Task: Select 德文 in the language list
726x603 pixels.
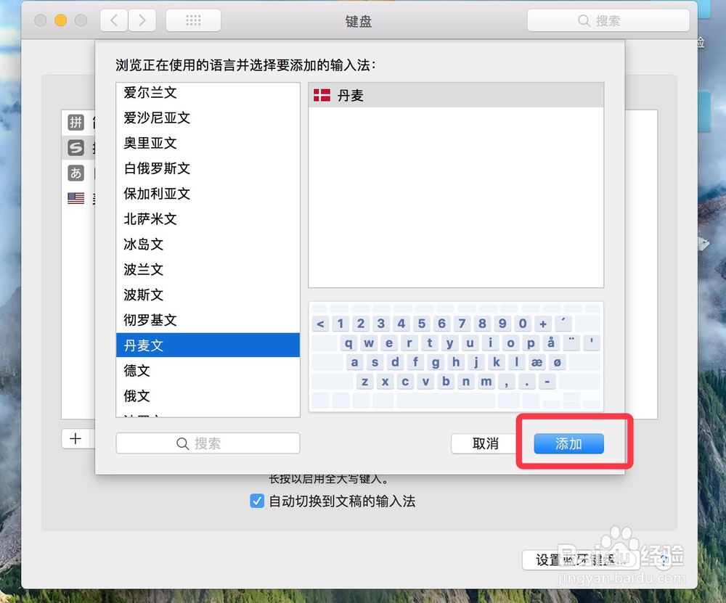Action: pos(208,370)
